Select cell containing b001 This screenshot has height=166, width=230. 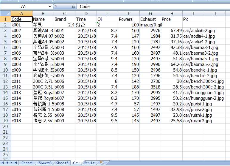pyautogui.click(x=65, y=31)
